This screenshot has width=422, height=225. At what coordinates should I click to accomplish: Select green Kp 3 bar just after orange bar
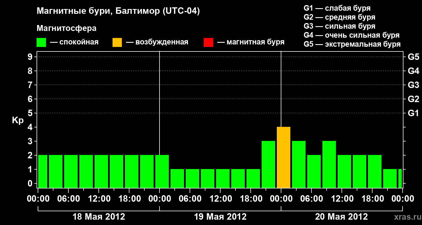click(299, 165)
